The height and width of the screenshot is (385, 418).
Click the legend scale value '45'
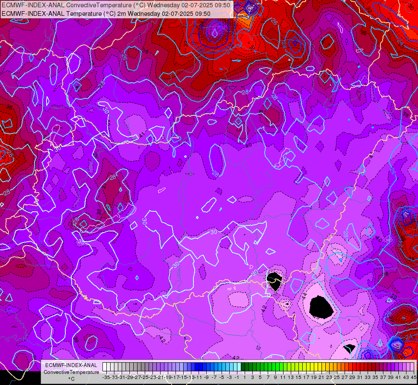point(413,378)
